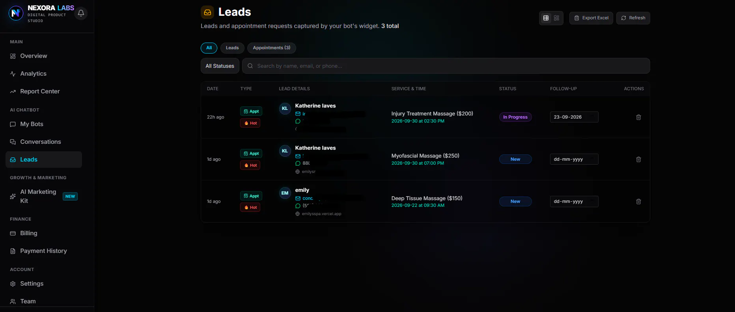Select the All filter tab
This screenshot has height=312, width=735.
(209, 48)
